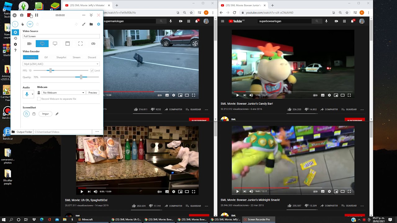Open settings gear on Candy Bar video

(329, 95)
